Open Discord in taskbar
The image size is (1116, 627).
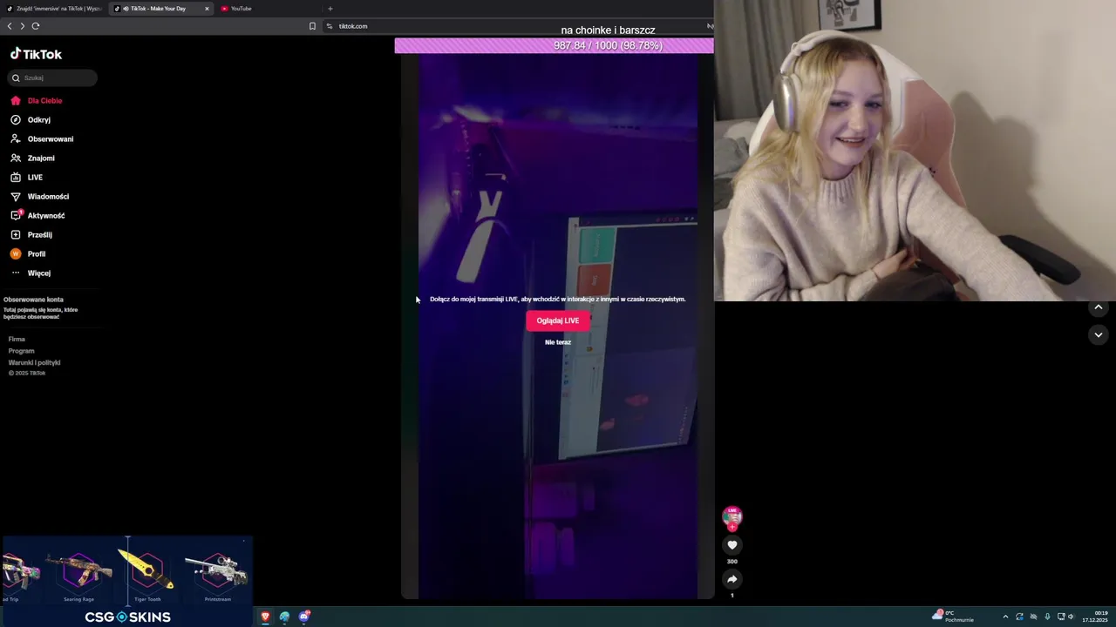303,617
